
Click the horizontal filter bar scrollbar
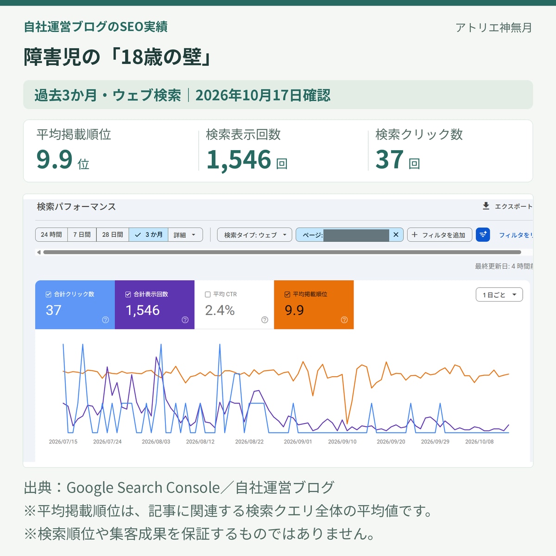[x=282, y=252]
